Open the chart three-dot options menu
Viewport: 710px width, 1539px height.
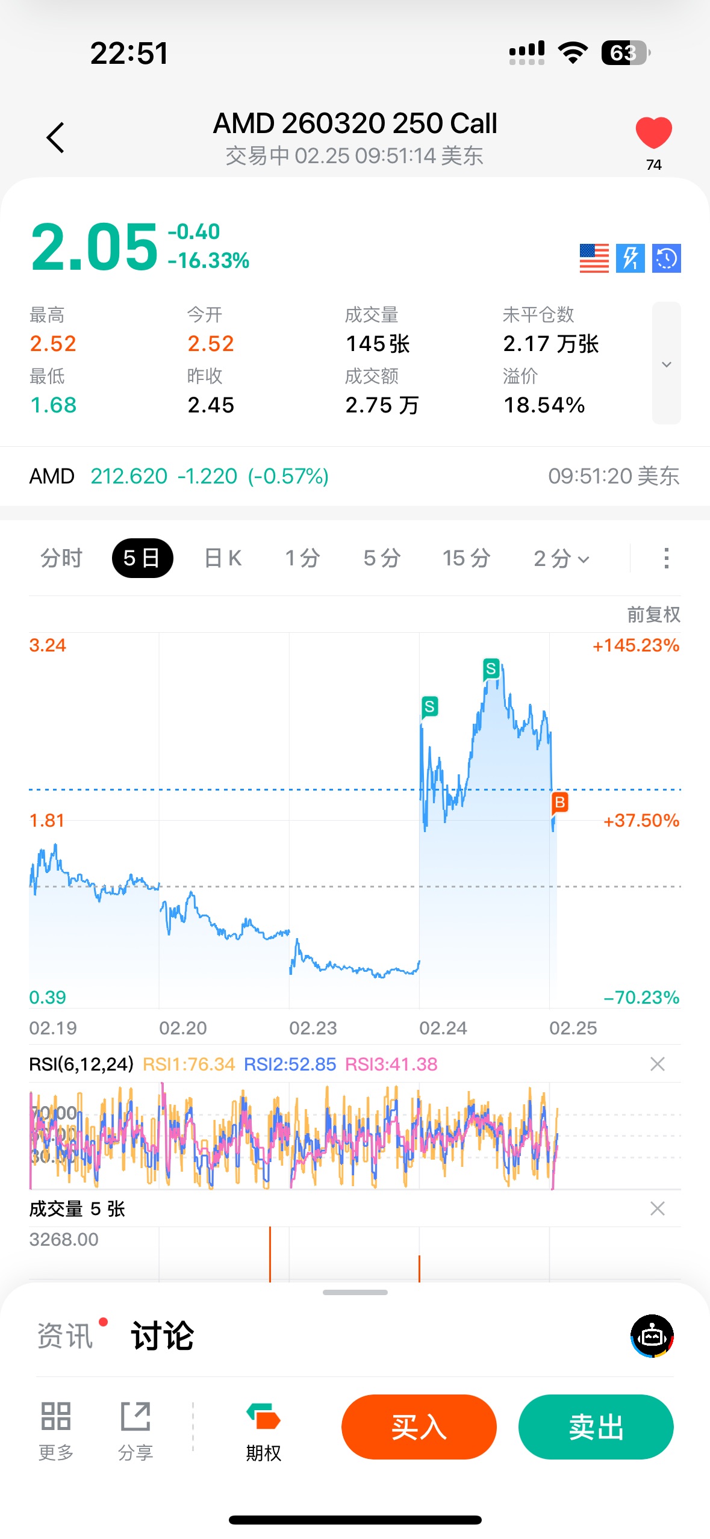point(666,558)
